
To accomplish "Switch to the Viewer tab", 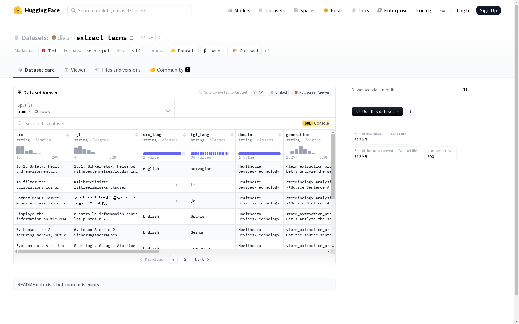I will pos(75,70).
